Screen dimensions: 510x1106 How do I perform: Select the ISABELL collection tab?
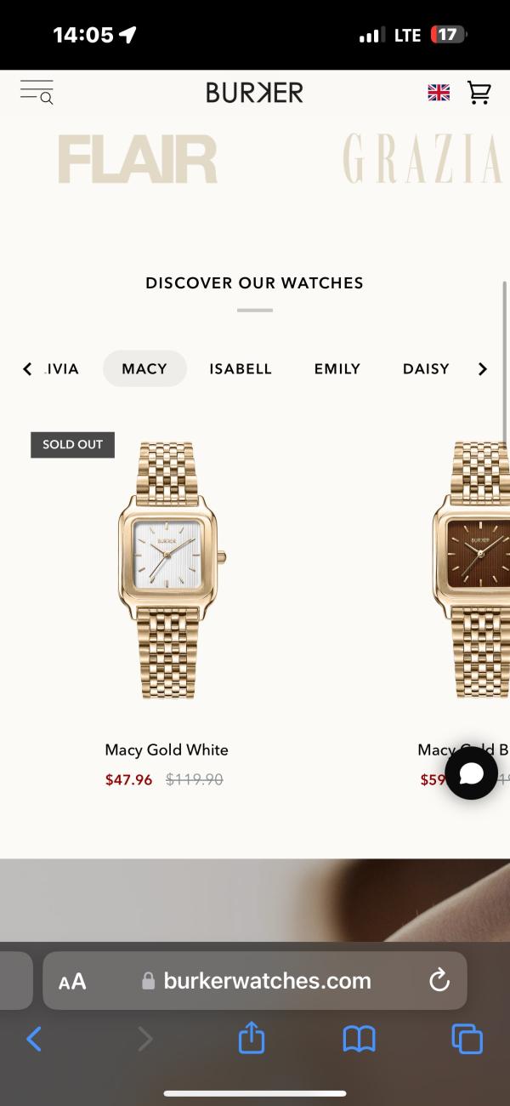click(x=241, y=369)
